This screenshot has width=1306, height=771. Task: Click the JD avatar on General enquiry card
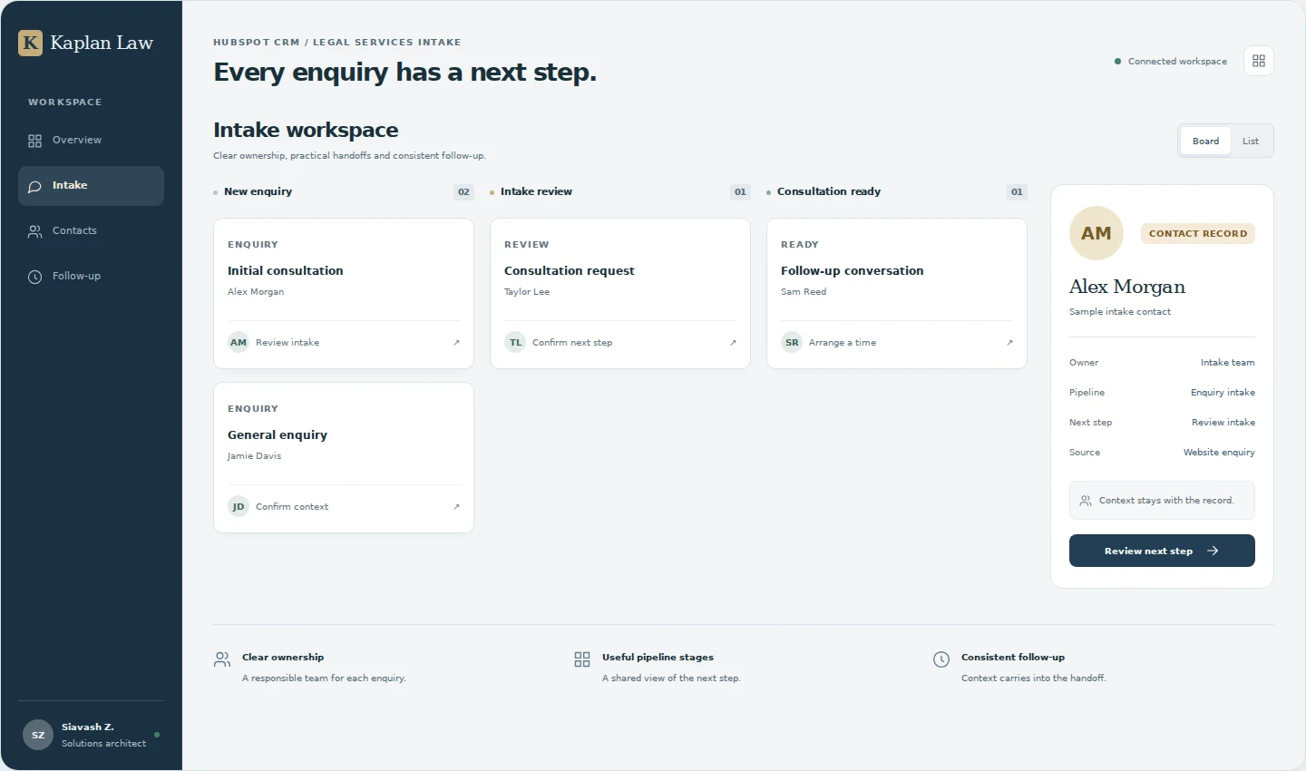[239, 507]
